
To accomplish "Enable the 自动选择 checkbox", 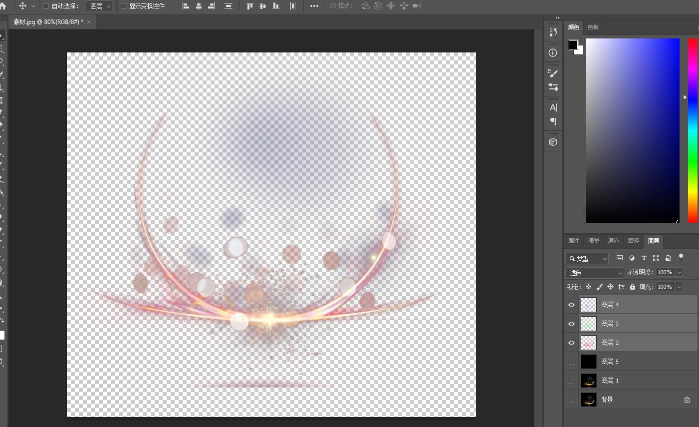I will click(46, 6).
